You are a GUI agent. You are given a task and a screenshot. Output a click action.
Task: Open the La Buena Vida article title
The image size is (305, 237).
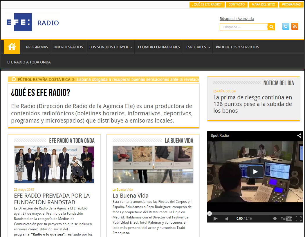tap(131, 196)
